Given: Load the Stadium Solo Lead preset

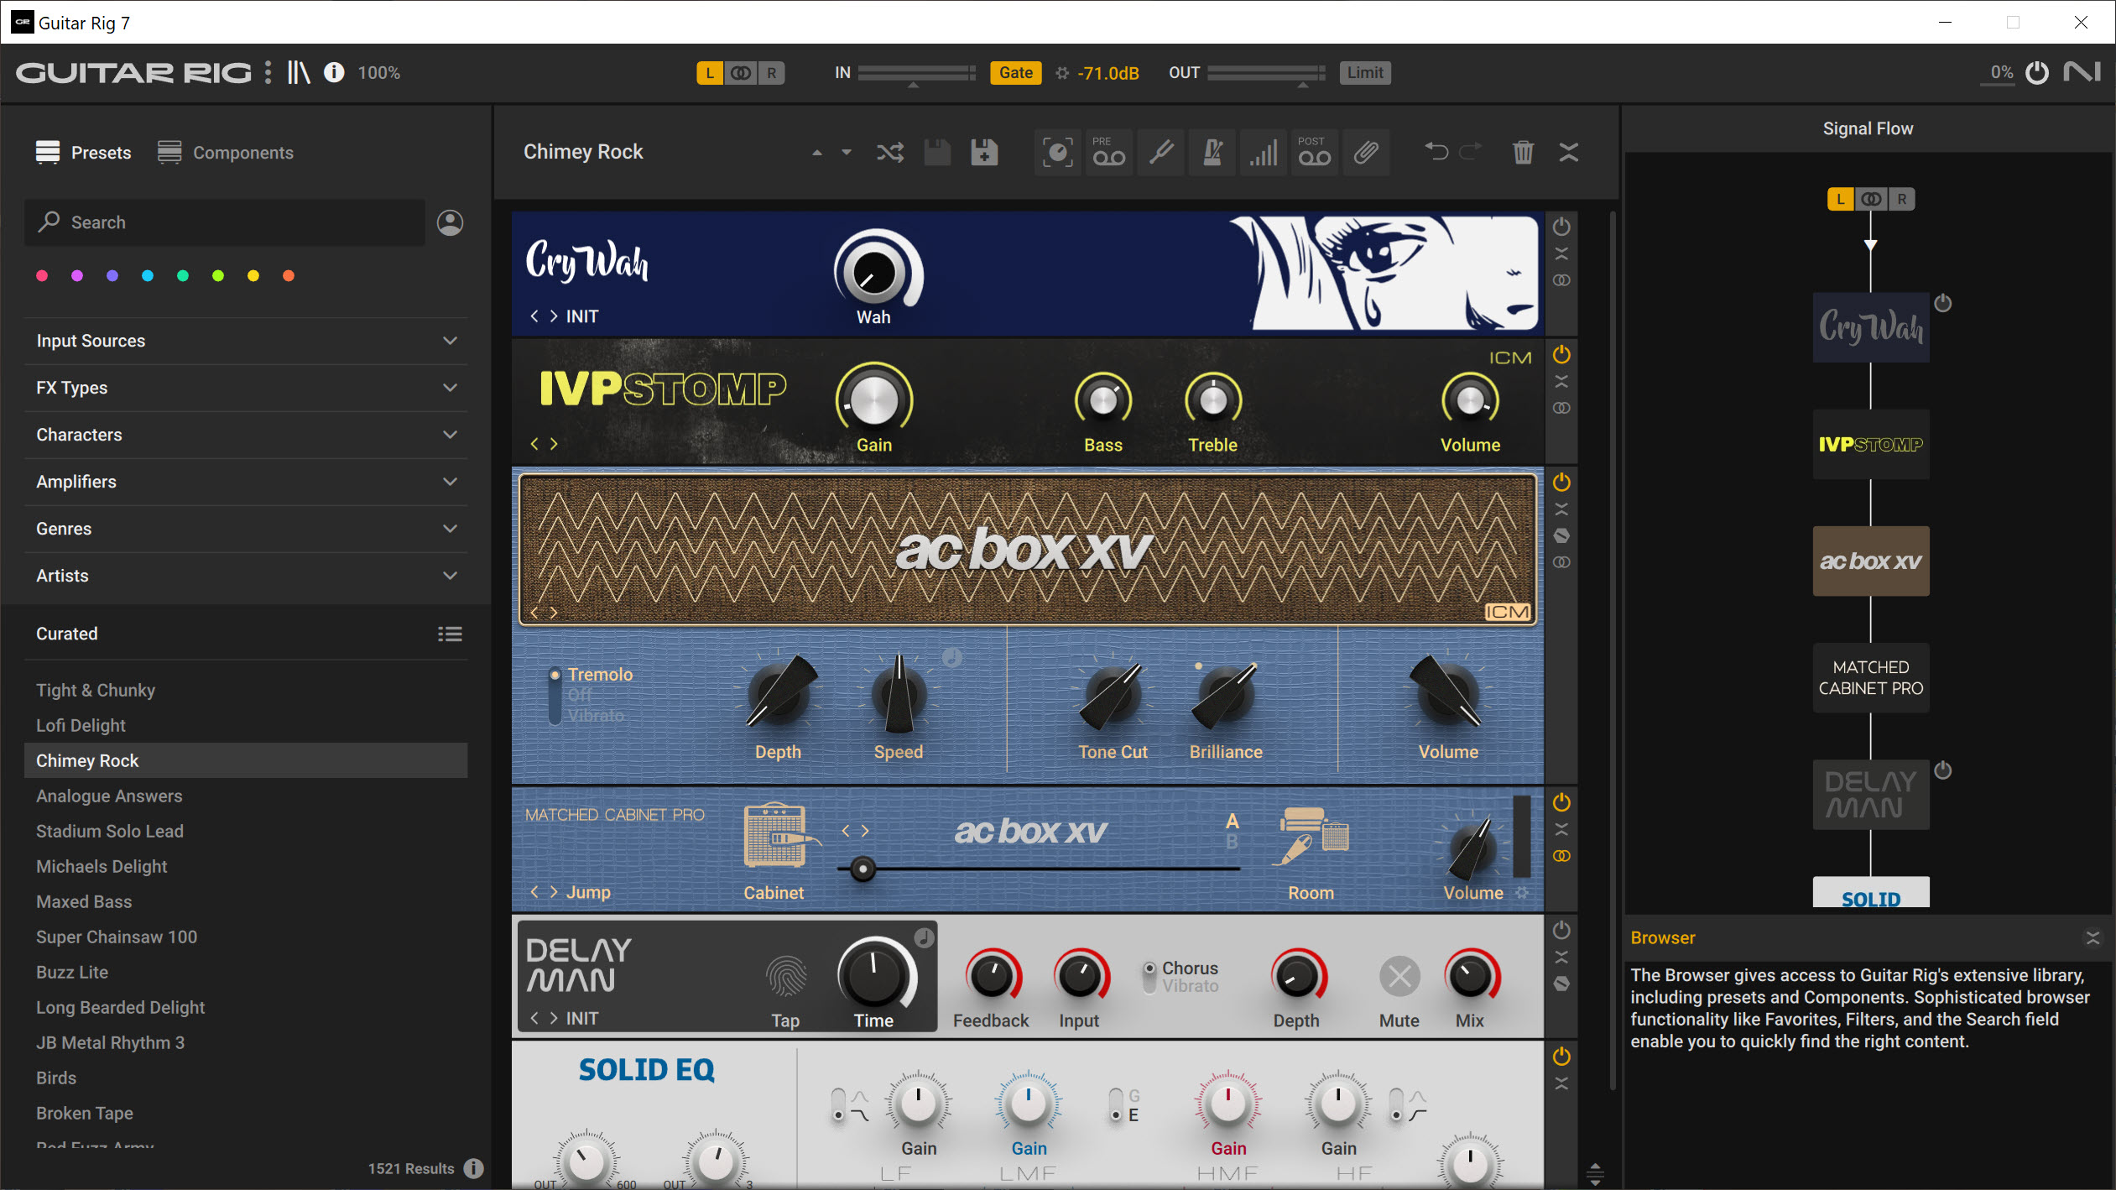Looking at the screenshot, I should point(110,831).
